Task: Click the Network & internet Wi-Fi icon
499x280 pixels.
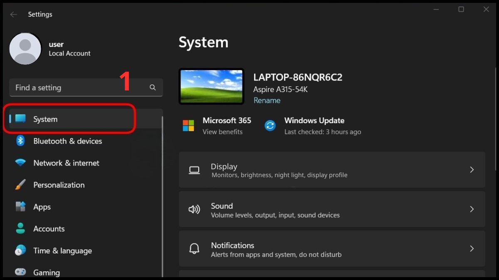Action: (x=20, y=163)
